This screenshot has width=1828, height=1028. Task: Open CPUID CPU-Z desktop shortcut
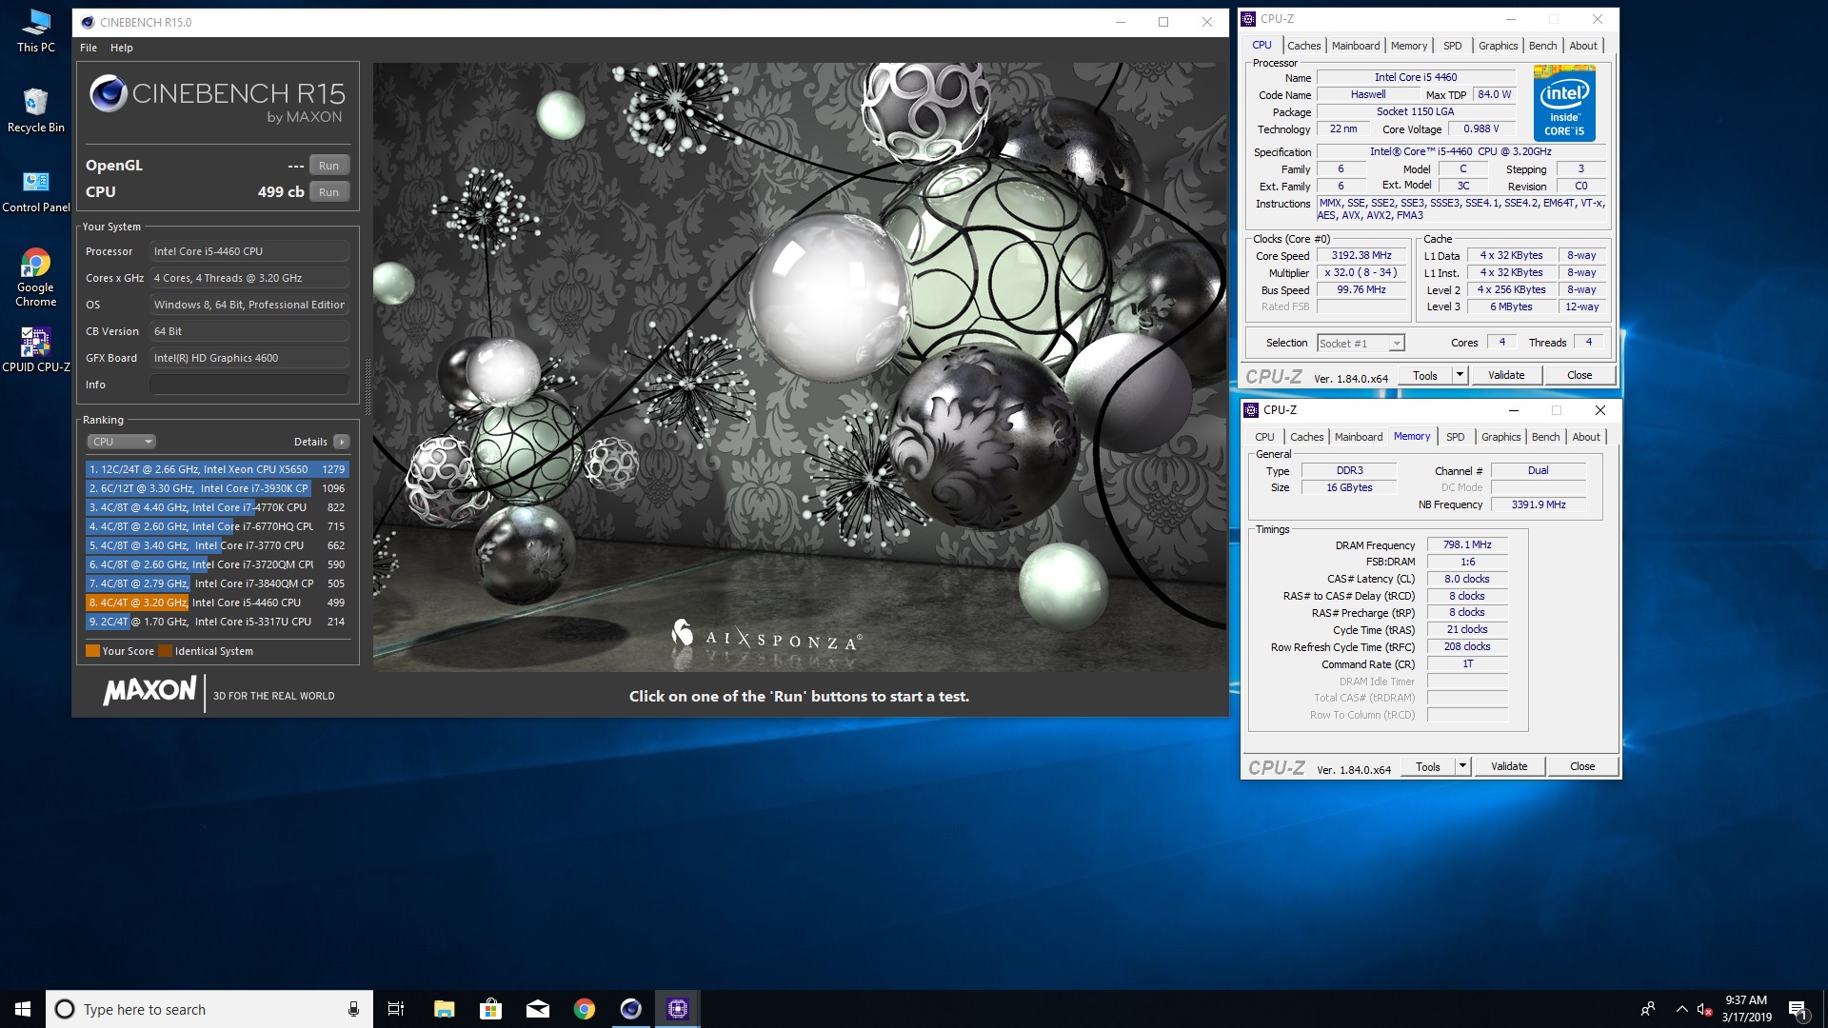click(x=36, y=349)
